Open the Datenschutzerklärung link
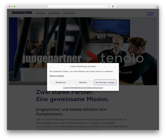The height and width of the screenshot is (140, 166). pos(85,88)
